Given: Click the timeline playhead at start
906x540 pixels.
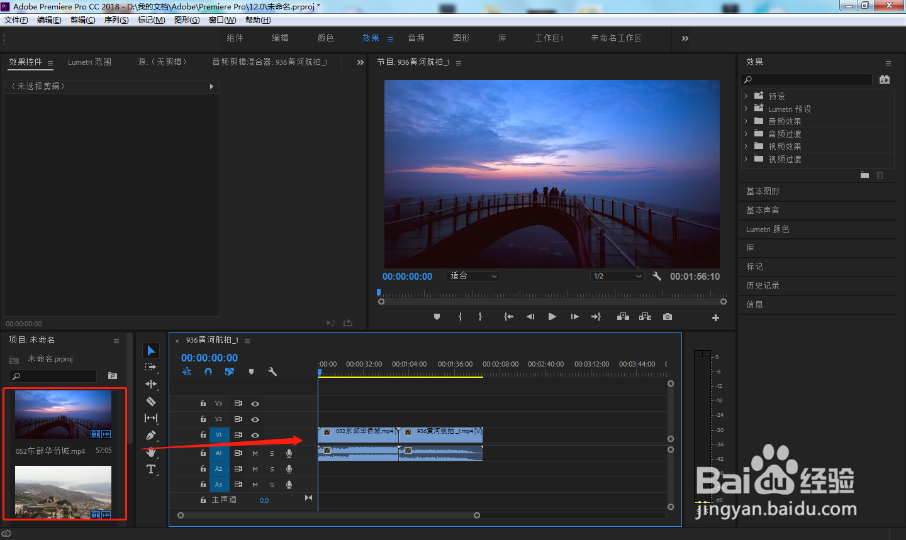Looking at the screenshot, I should [320, 372].
